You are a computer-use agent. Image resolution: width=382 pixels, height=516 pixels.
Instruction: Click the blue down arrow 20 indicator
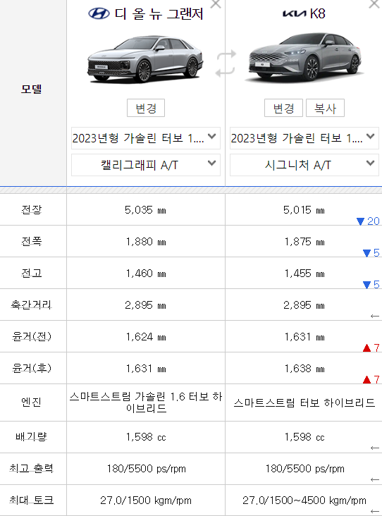point(368,221)
